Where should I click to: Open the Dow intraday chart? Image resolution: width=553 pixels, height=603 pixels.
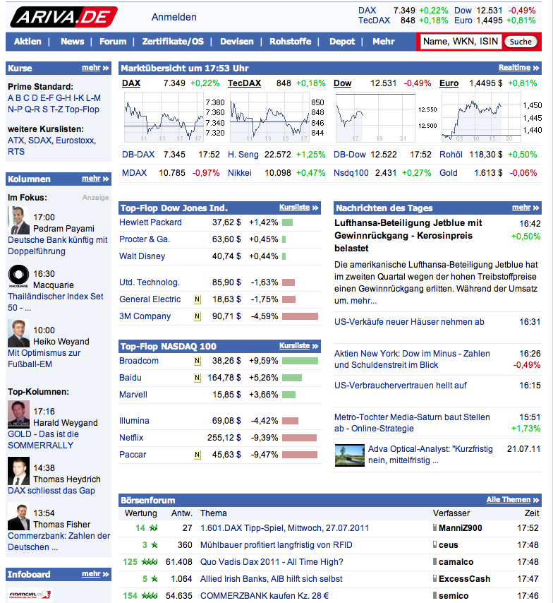(387, 117)
